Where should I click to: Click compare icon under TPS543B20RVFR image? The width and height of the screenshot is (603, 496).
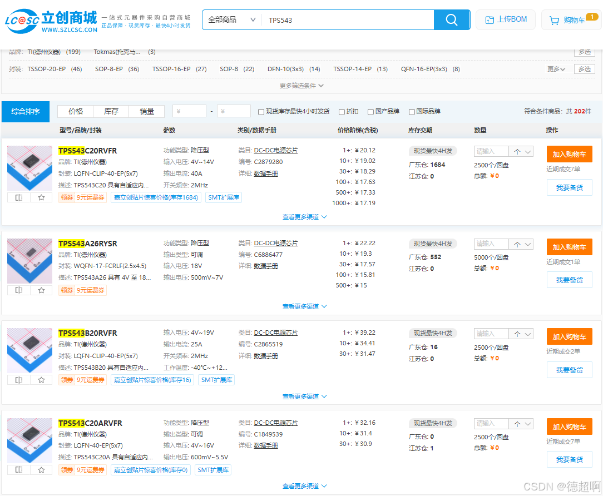click(19, 380)
